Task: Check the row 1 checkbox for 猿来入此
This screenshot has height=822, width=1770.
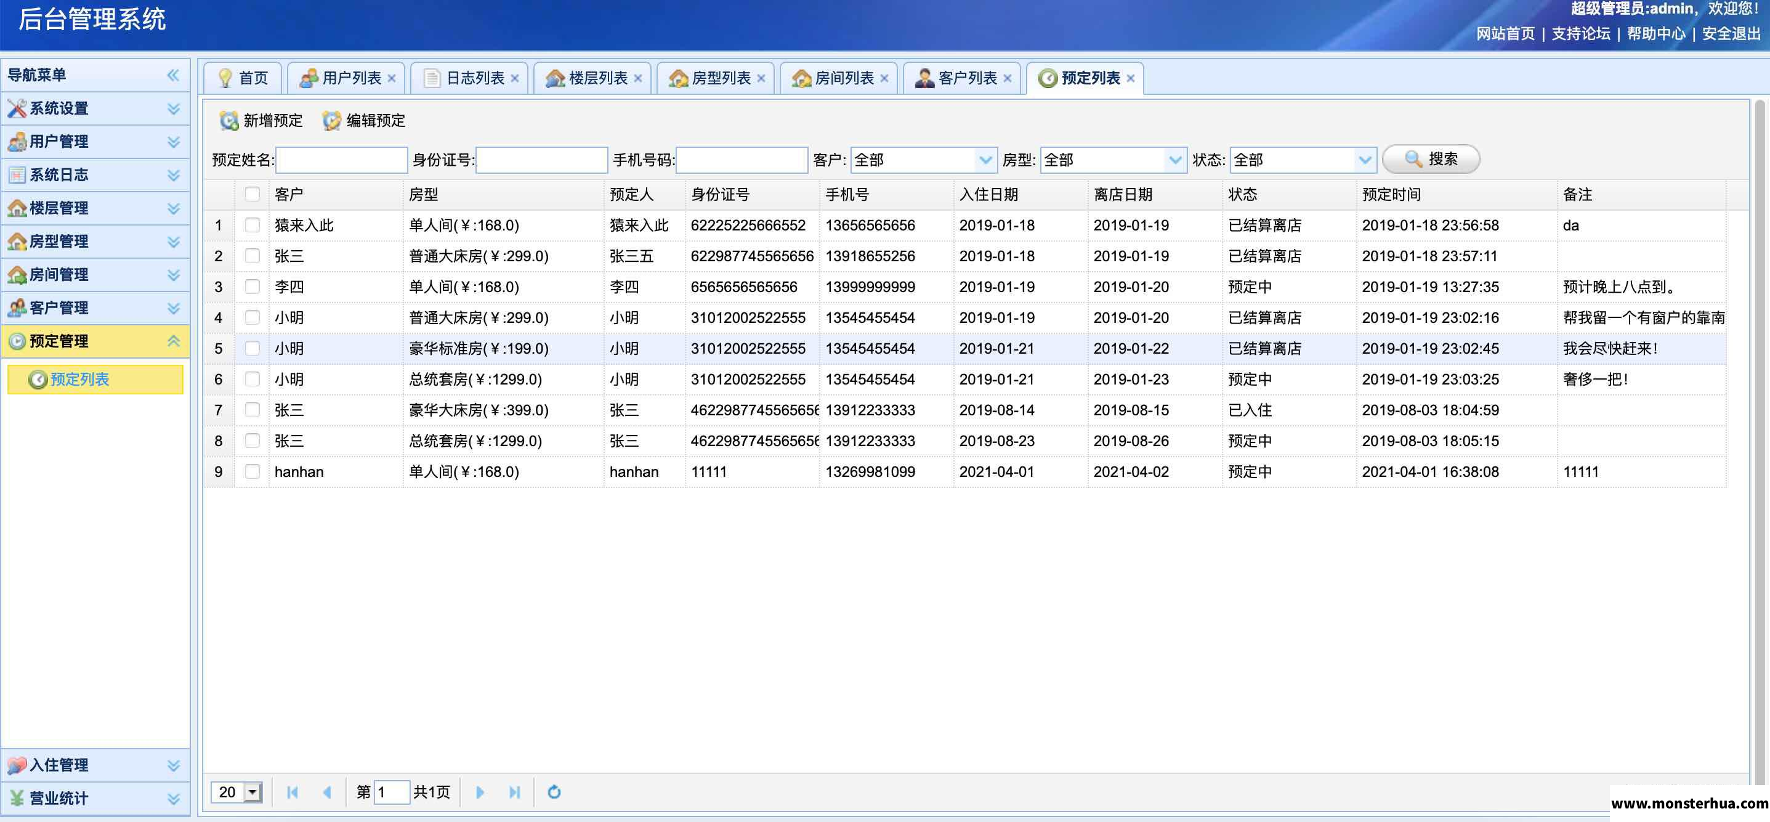Action: click(x=252, y=225)
